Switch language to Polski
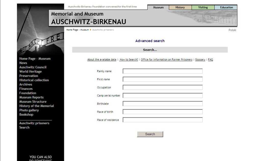255x161 pixels. coord(232,30)
